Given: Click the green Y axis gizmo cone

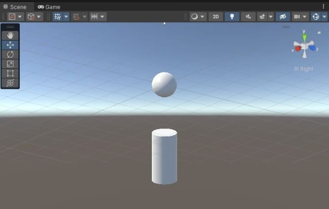Looking at the screenshot, I should [x=304, y=38].
